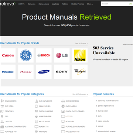Open 'pioneer indash receiver' popular search

107,132
